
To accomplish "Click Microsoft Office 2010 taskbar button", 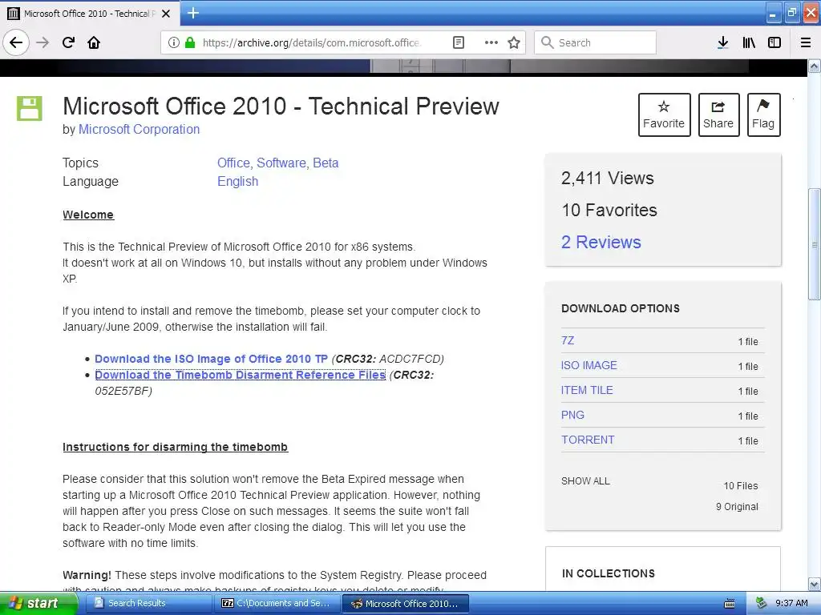I will 405,604.
